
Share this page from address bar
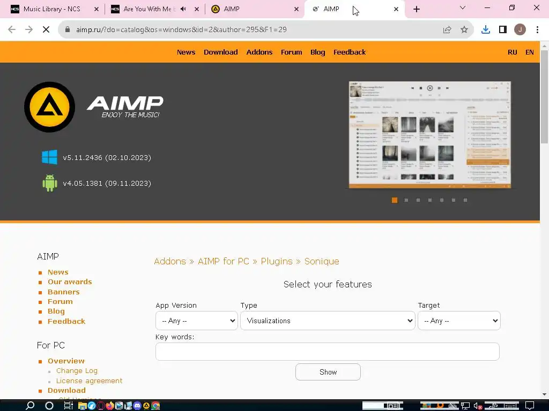click(447, 30)
